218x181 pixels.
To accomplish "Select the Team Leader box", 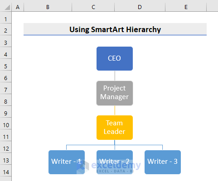I will [x=115, y=128].
